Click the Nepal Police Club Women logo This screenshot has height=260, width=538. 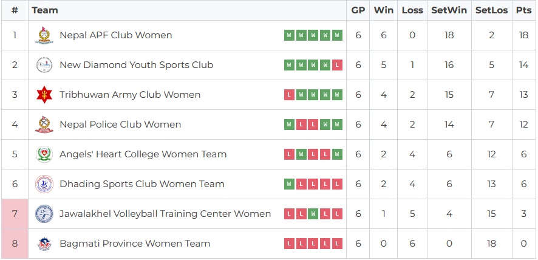pyautogui.click(x=44, y=125)
